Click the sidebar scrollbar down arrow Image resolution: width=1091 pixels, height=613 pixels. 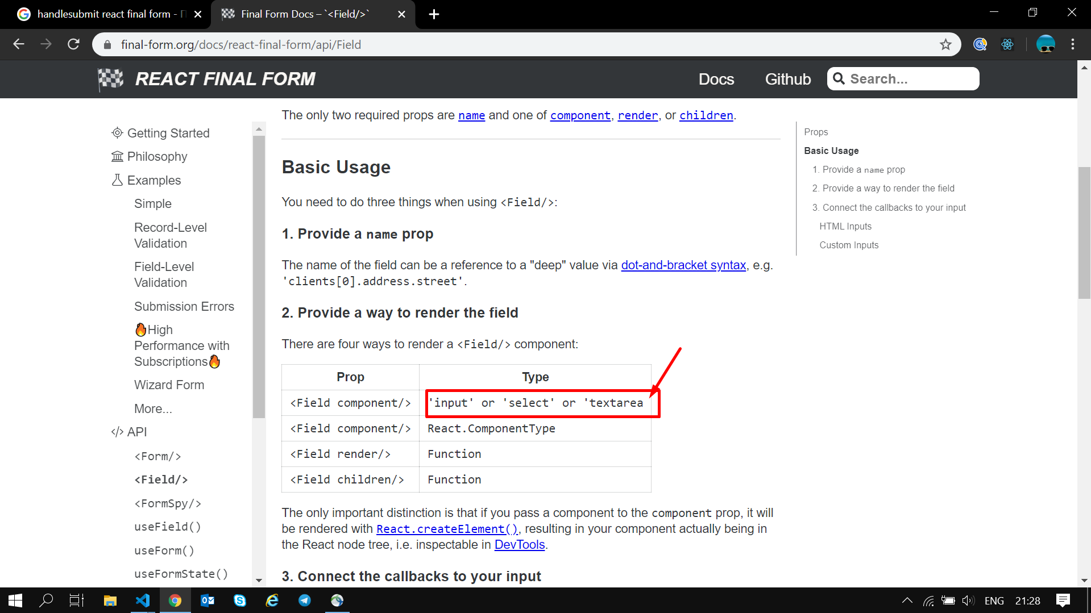point(259,581)
